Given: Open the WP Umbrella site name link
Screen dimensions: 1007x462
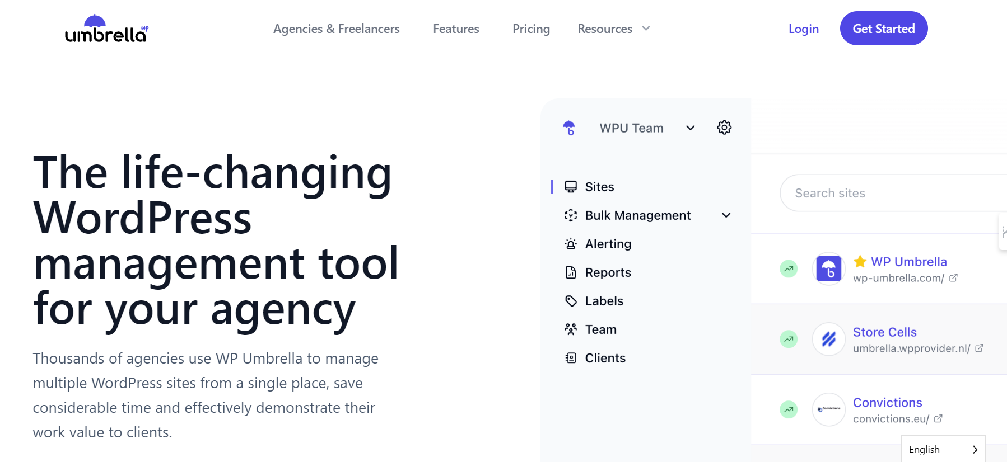Looking at the screenshot, I should tap(909, 261).
